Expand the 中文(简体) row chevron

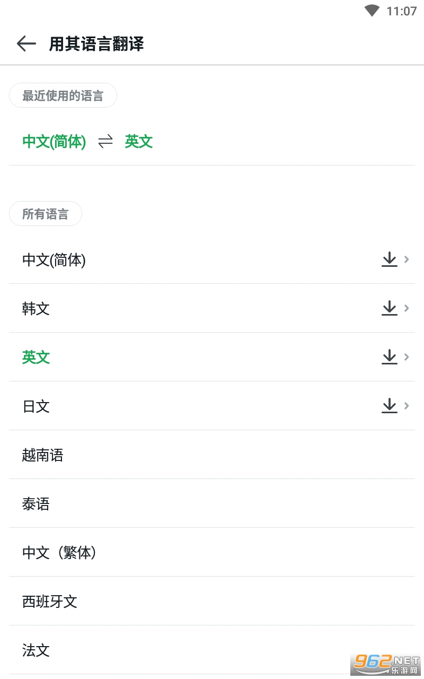[x=407, y=259]
